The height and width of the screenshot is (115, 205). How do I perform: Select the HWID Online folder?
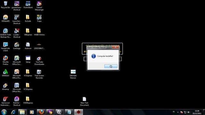click(39, 32)
